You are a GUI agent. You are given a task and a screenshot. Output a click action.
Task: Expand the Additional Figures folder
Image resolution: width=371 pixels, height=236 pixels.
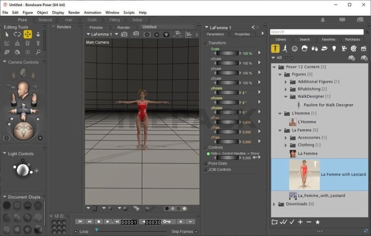coord(286,82)
